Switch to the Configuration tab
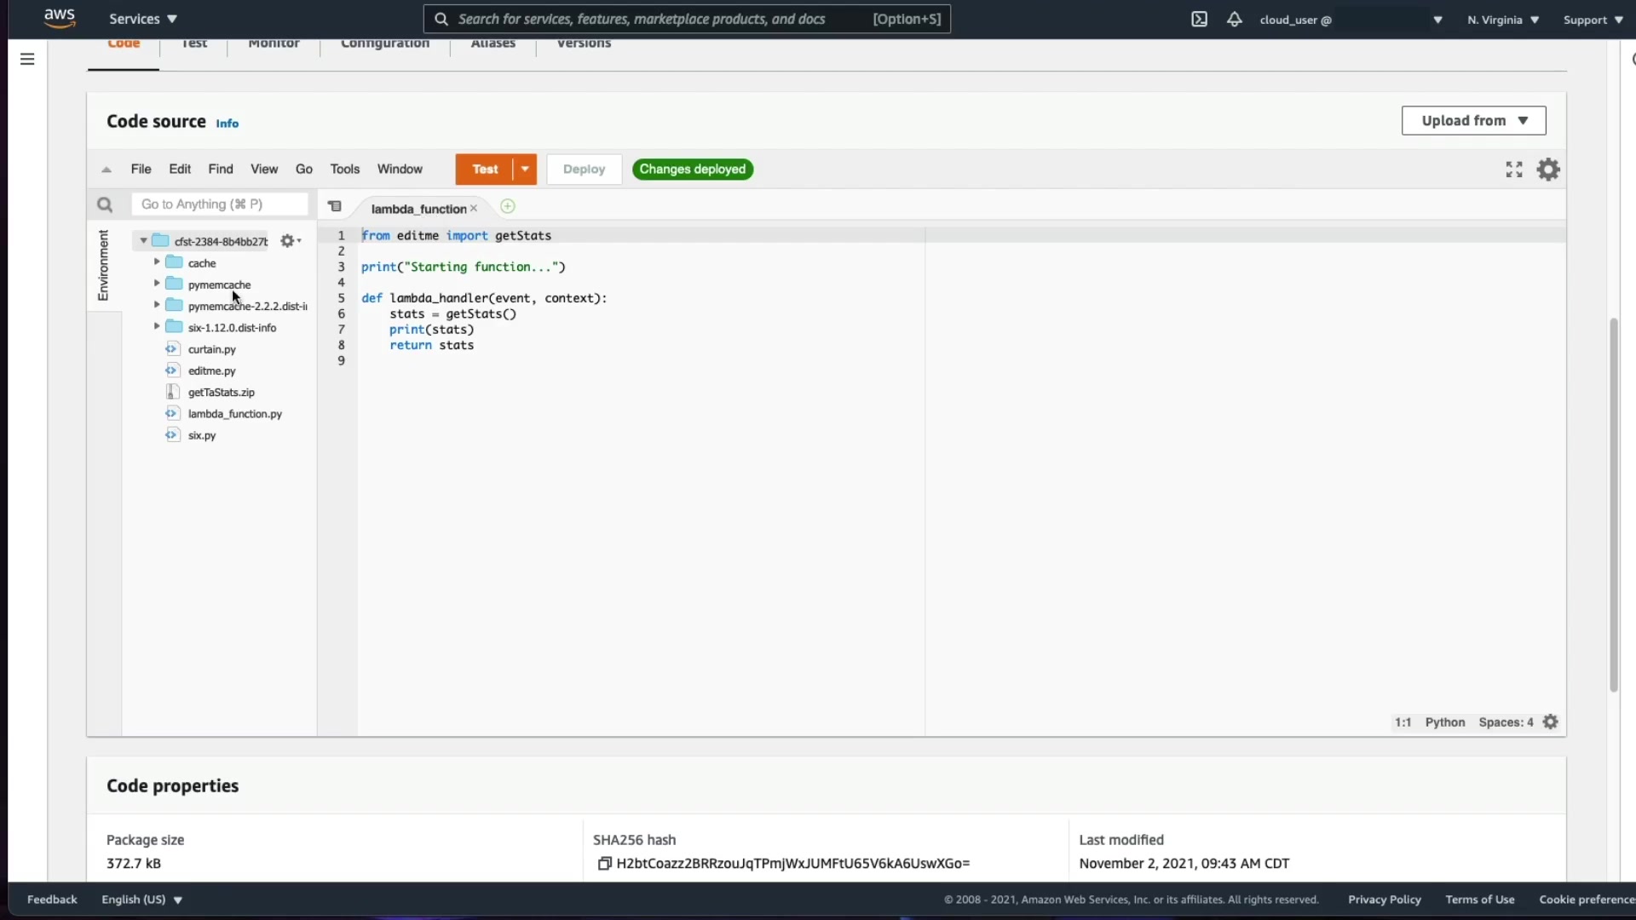 click(384, 44)
